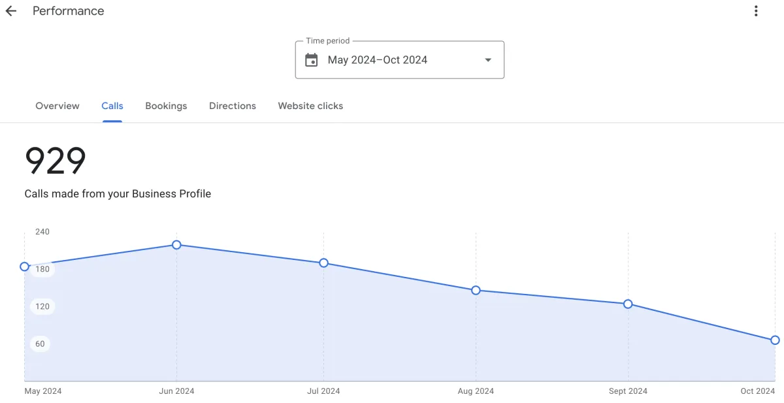784x403 pixels.
Task: Click the back arrow icon
Action: [x=10, y=11]
